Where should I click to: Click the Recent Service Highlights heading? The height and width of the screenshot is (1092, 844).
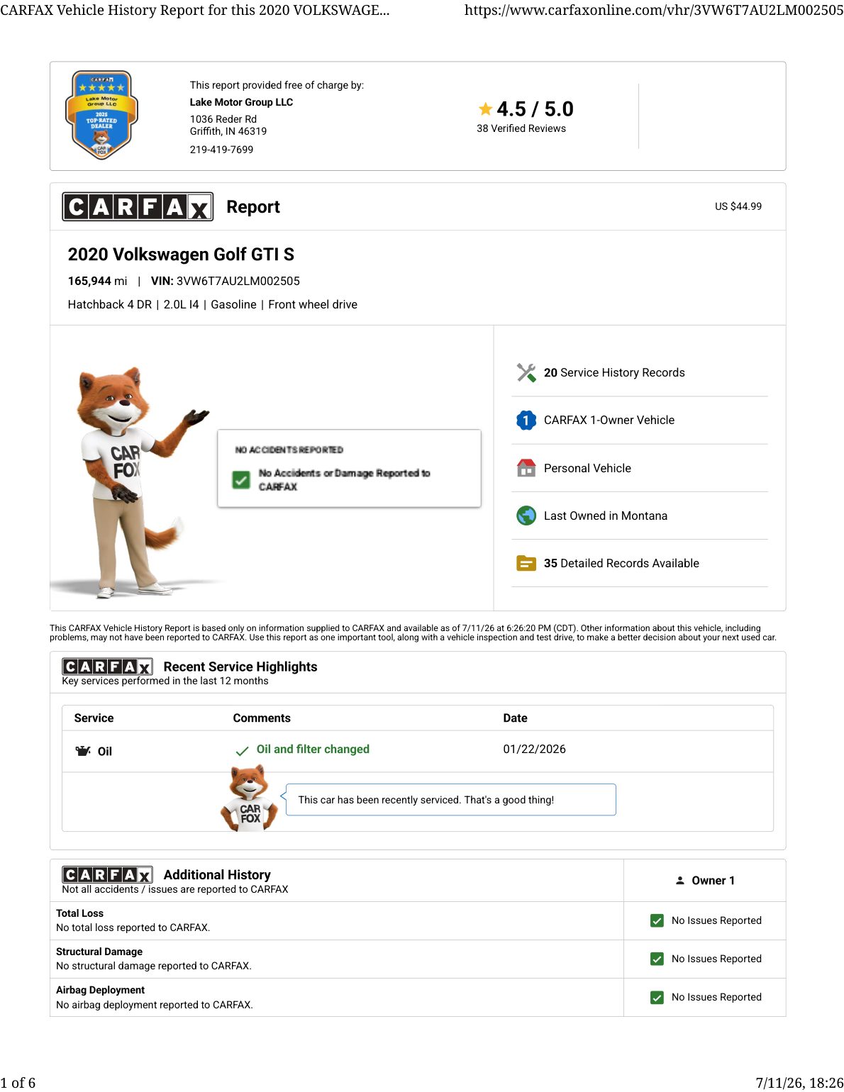(x=240, y=667)
